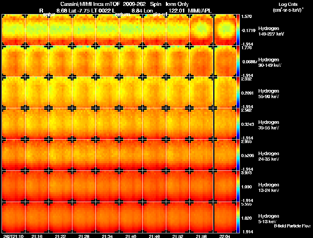Click the '2.332' color scale maximum
The height and width of the screenshot is (238, 313).
click(246, 79)
